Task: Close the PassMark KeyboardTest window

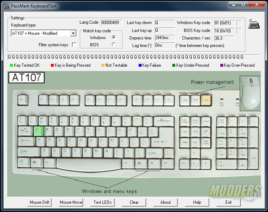Action: click(x=257, y=4)
